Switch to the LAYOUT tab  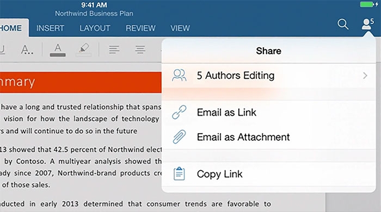pos(95,28)
